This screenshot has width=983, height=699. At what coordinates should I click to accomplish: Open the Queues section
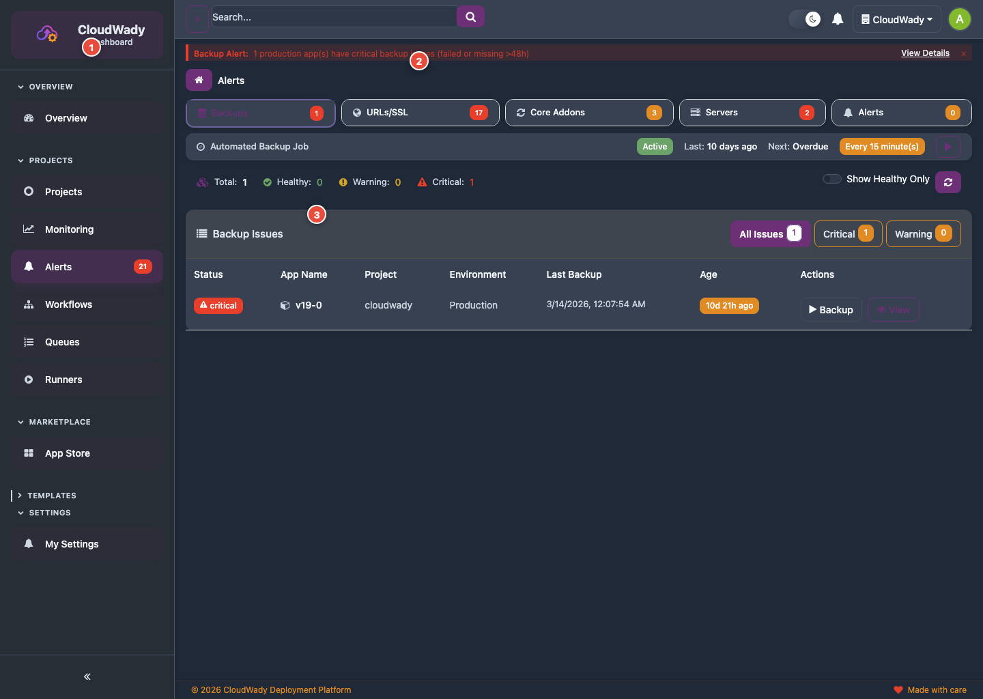click(61, 341)
